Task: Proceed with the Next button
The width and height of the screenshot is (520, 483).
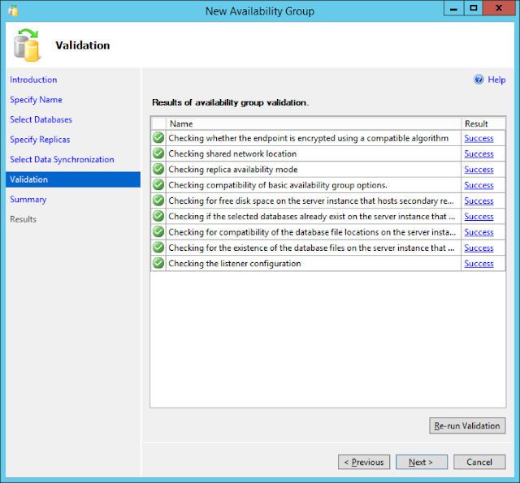Action: 421,462
